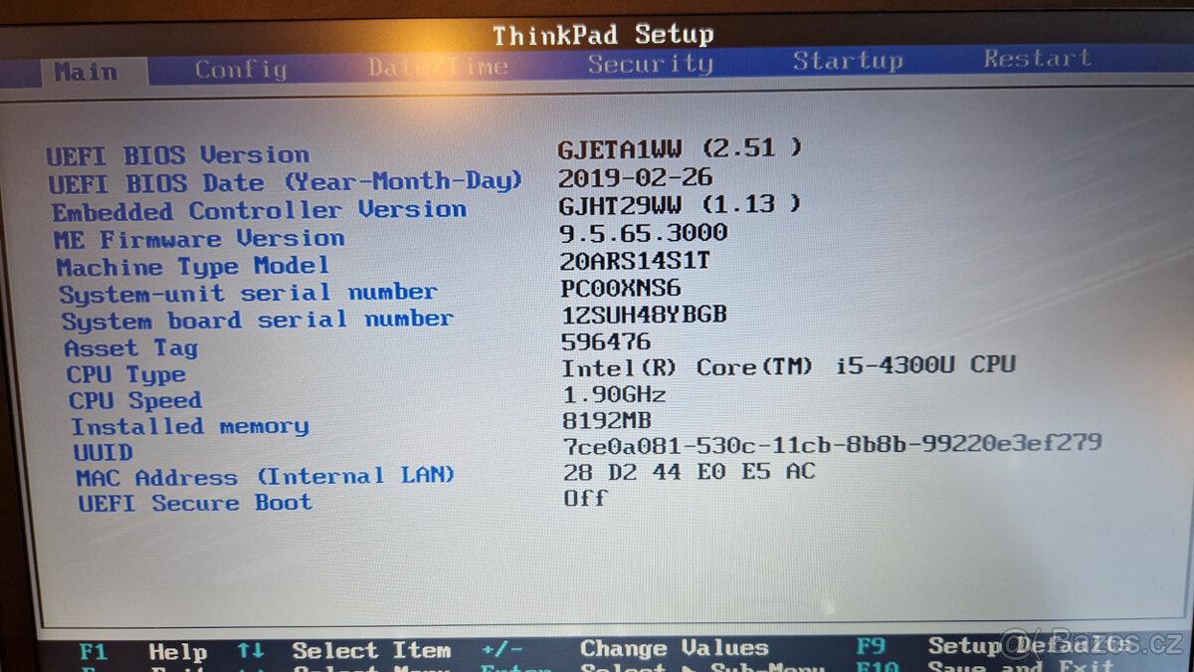This screenshot has width=1194, height=672.
Task: Open the Date/Time tab
Action: (x=438, y=64)
